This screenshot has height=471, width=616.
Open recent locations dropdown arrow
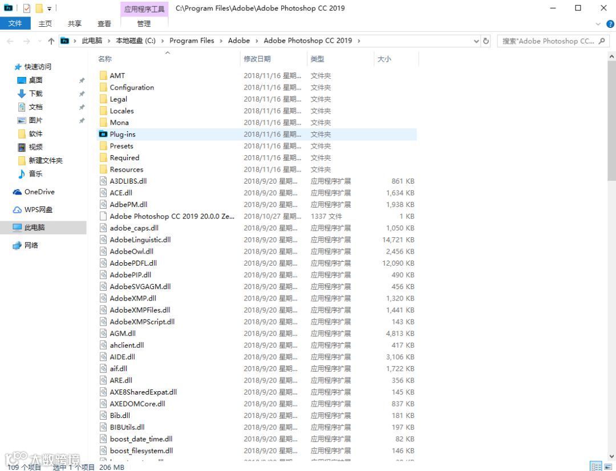pos(40,41)
